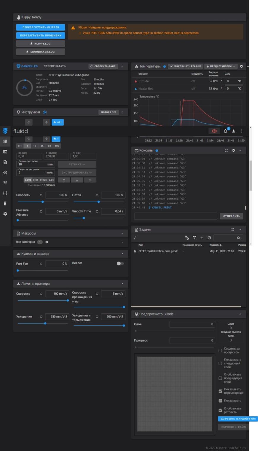
Task: Collapse the print status card
Action: [122, 66]
